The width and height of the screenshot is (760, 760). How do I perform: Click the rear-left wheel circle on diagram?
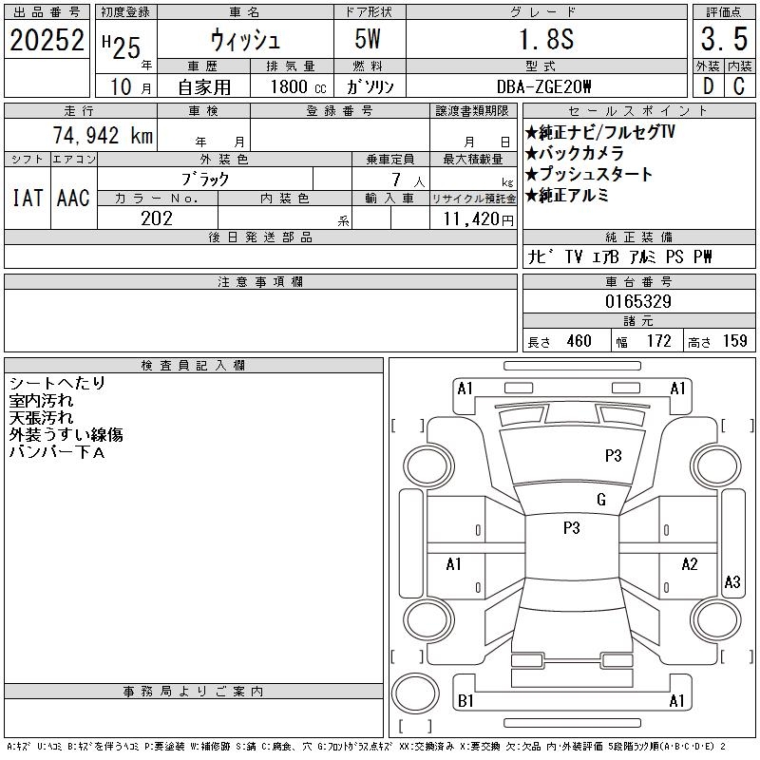(428, 619)
